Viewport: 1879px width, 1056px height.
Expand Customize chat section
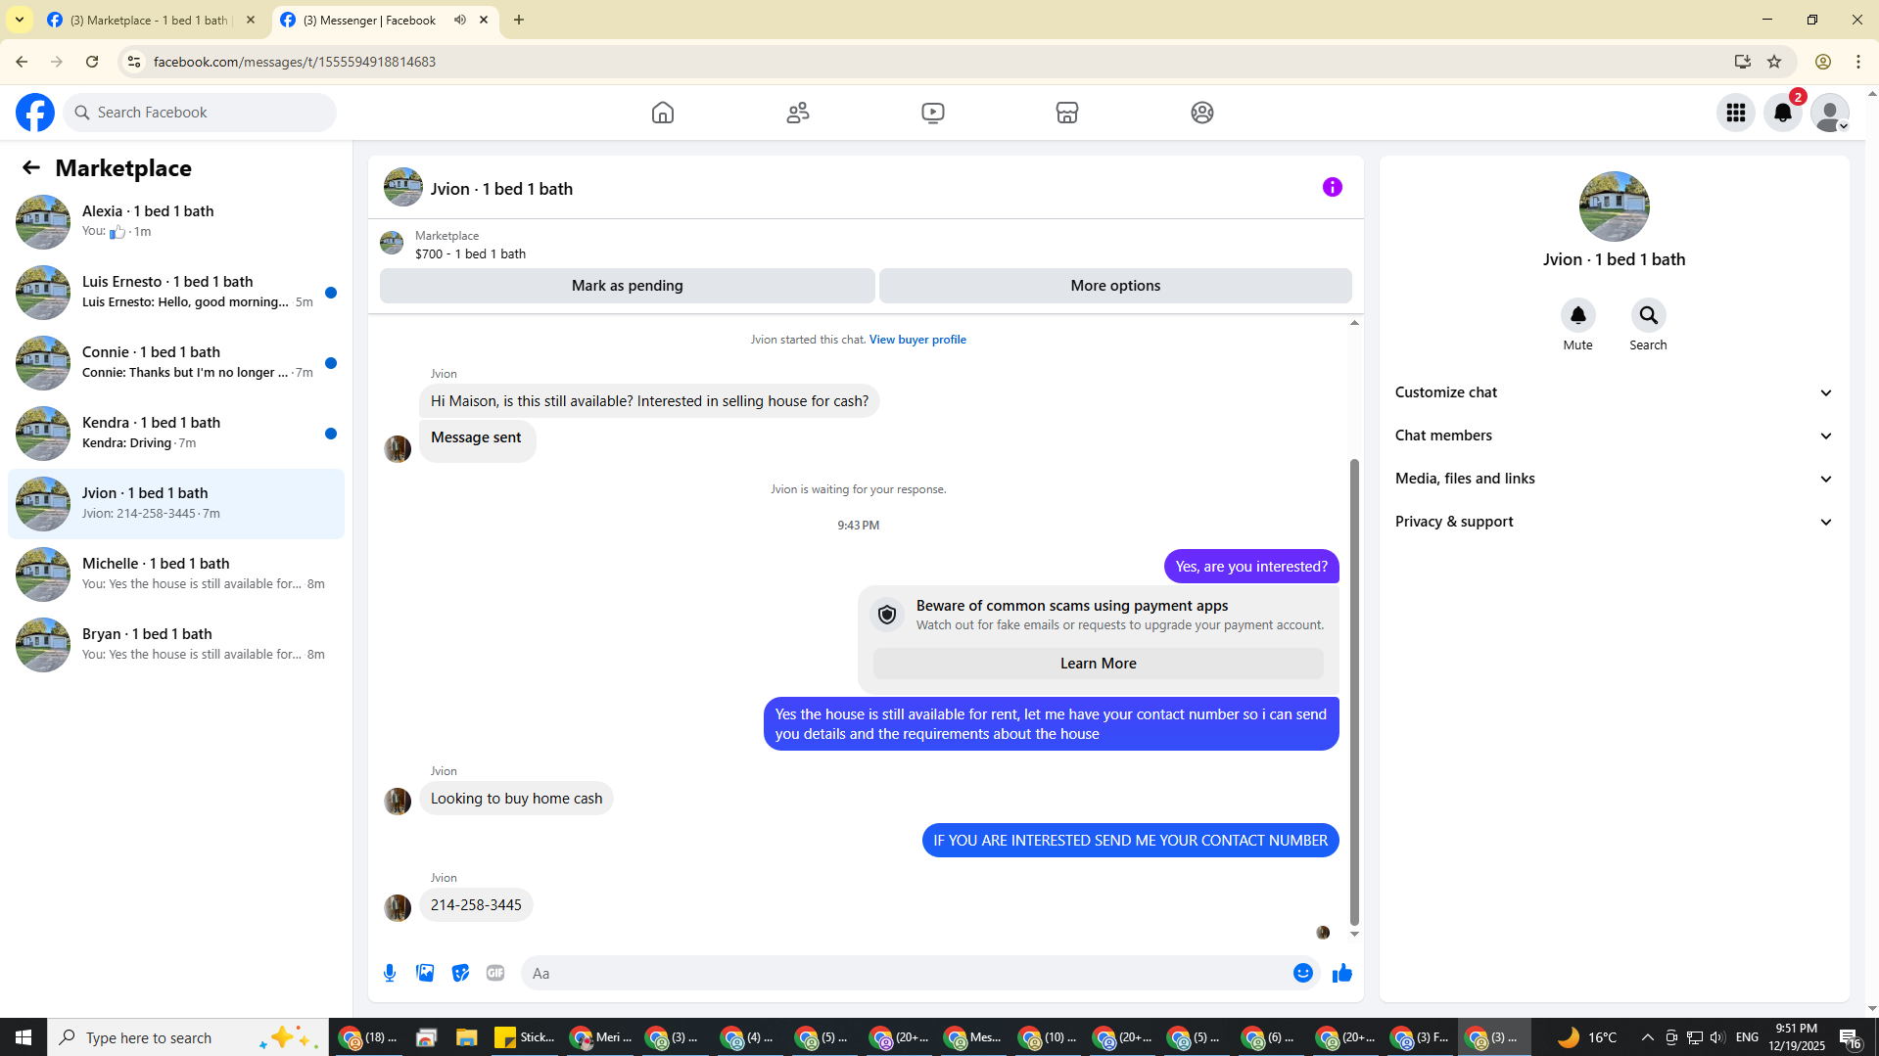pos(1614,392)
